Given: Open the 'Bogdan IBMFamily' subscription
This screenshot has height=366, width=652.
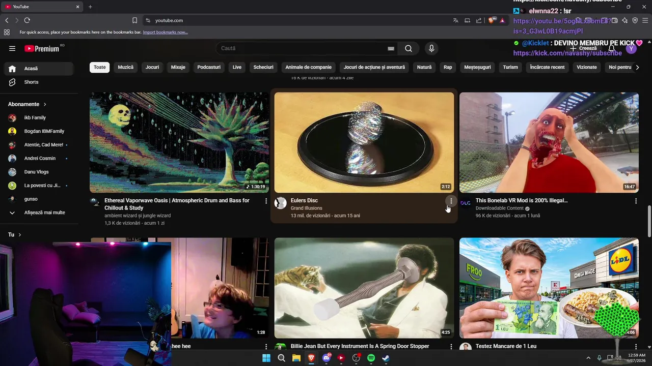Looking at the screenshot, I should 39,131.
